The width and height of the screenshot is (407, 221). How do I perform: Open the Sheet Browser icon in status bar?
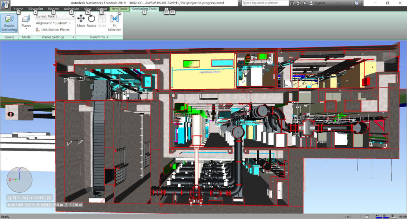(x=367, y=217)
